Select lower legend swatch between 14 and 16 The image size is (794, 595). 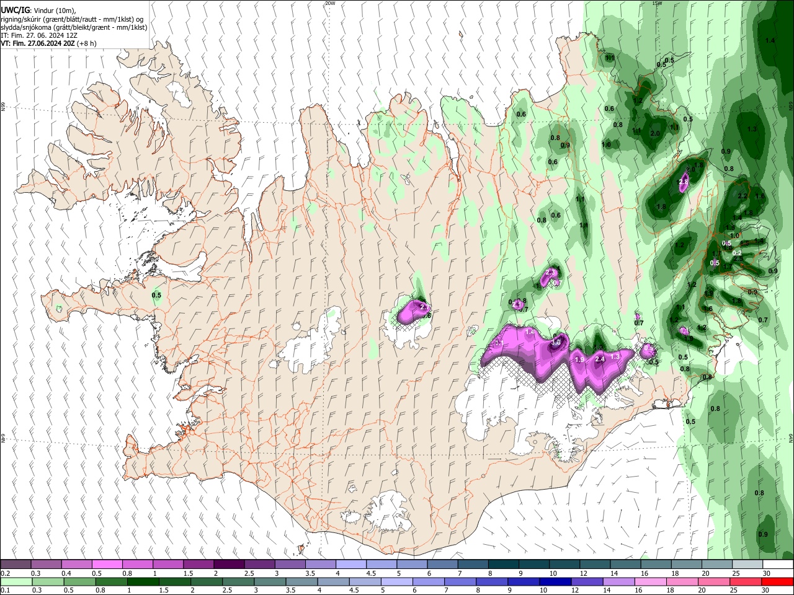(618, 582)
